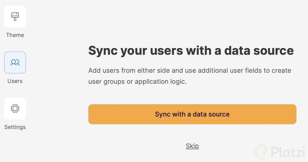Image resolution: width=308 pixels, height=162 pixels.
Task: Select the Users people icon
Action: 15,62
